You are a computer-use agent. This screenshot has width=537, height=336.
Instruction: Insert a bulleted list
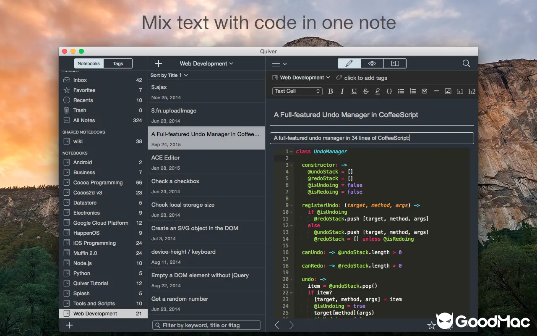(x=401, y=91)
